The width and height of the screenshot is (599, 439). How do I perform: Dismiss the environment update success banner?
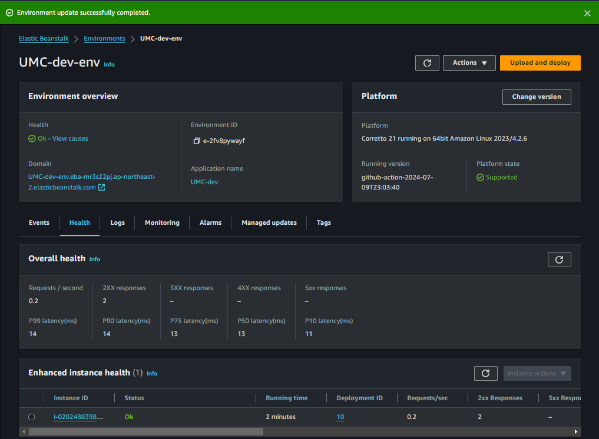point(587,14)
